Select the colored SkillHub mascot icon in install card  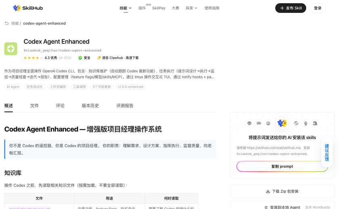(282, 123)
